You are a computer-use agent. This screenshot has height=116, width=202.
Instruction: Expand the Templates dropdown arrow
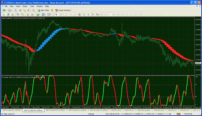[x=51, y=15]
